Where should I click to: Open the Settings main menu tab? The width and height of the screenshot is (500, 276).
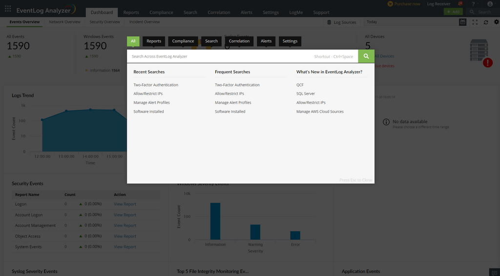271,12
